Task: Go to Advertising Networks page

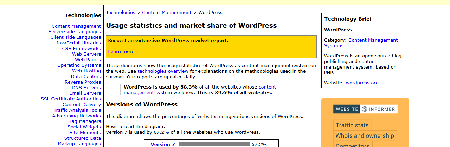Action: (x=77, y=115)
